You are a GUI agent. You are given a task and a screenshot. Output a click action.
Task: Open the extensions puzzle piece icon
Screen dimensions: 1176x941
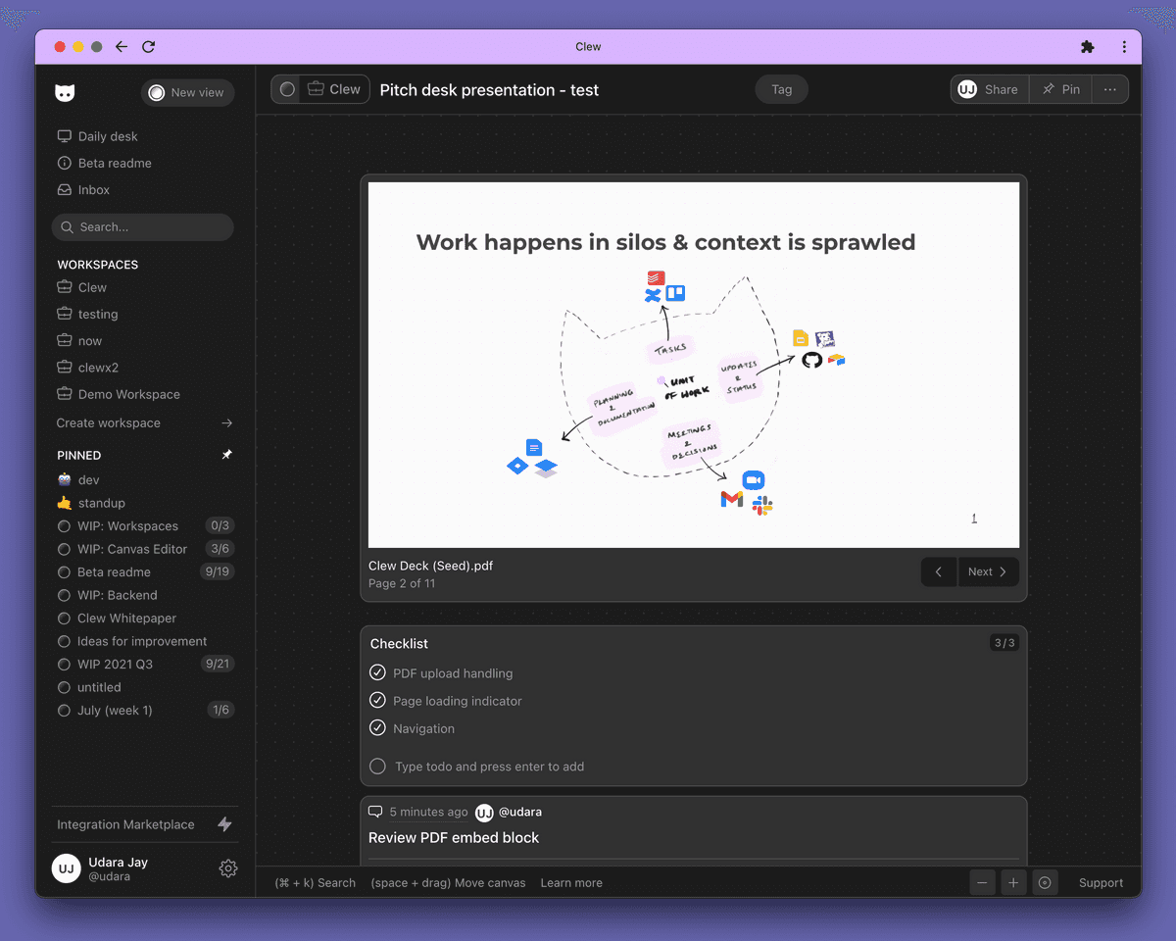tap(1087, 46)
